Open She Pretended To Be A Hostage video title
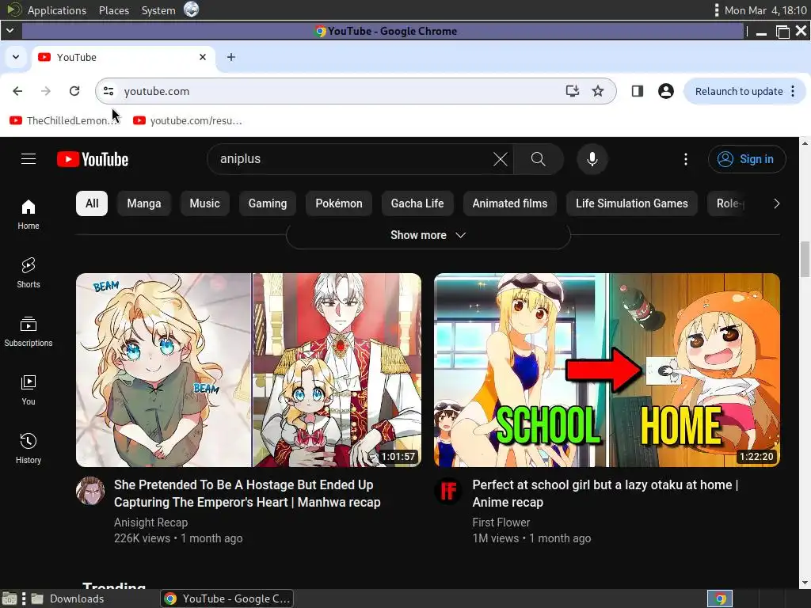The height and width of the screenshot is (608, 811). [247, 493]
